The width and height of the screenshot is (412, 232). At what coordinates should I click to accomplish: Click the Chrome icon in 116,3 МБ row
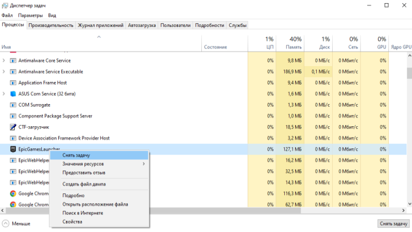tap(13, 194)
